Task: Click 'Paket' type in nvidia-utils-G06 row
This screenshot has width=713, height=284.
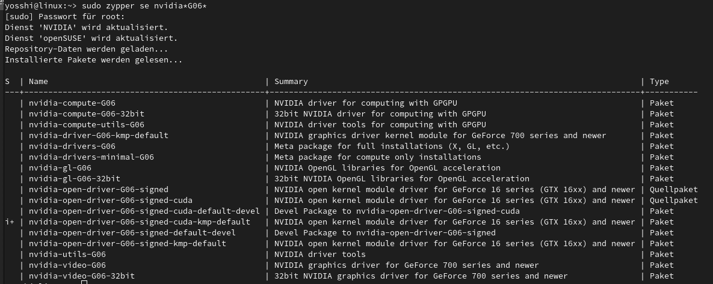Action: pyautogui.click(x=662, y=255)
